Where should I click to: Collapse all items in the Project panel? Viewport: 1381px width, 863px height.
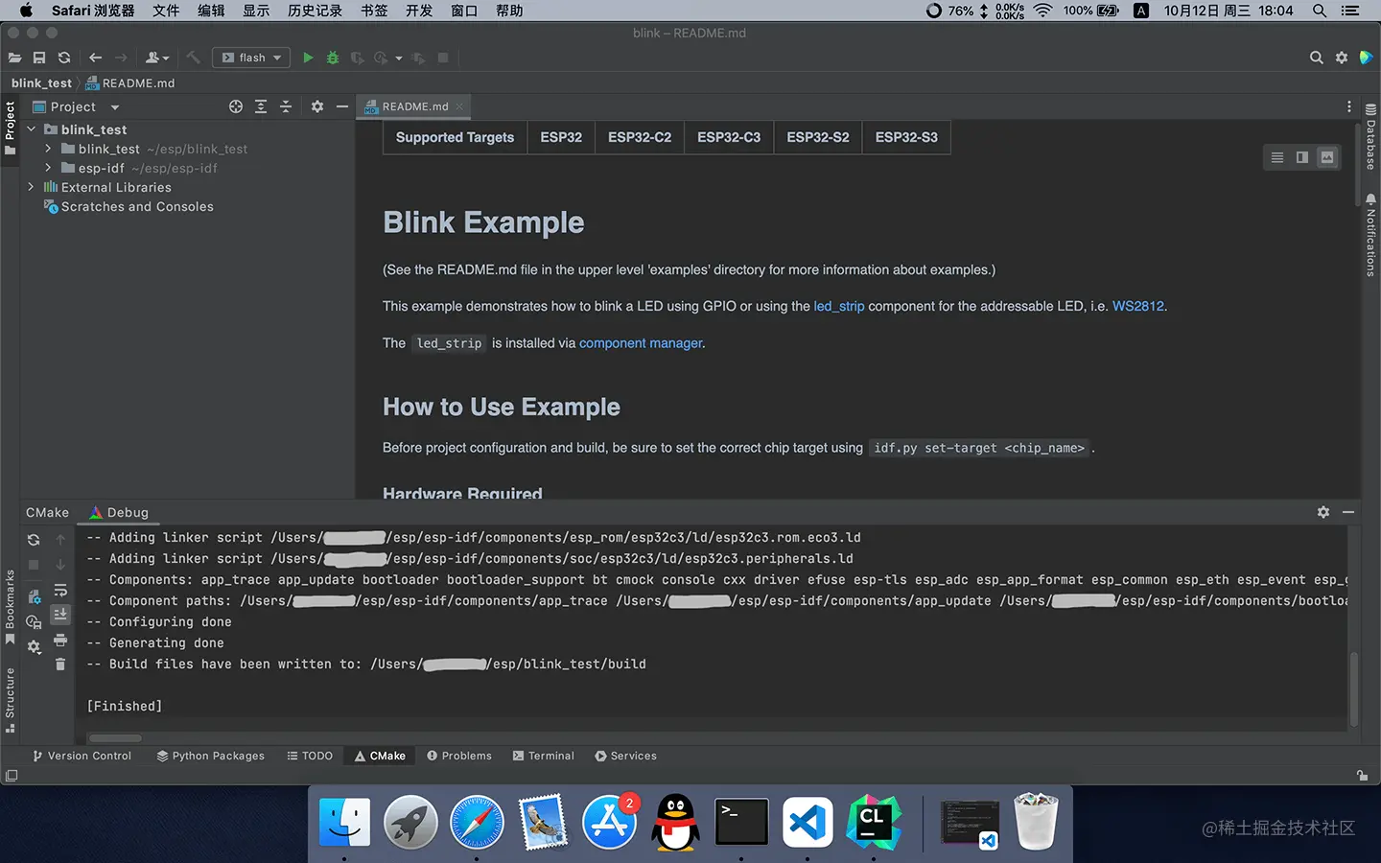click(x=286, y=106)
